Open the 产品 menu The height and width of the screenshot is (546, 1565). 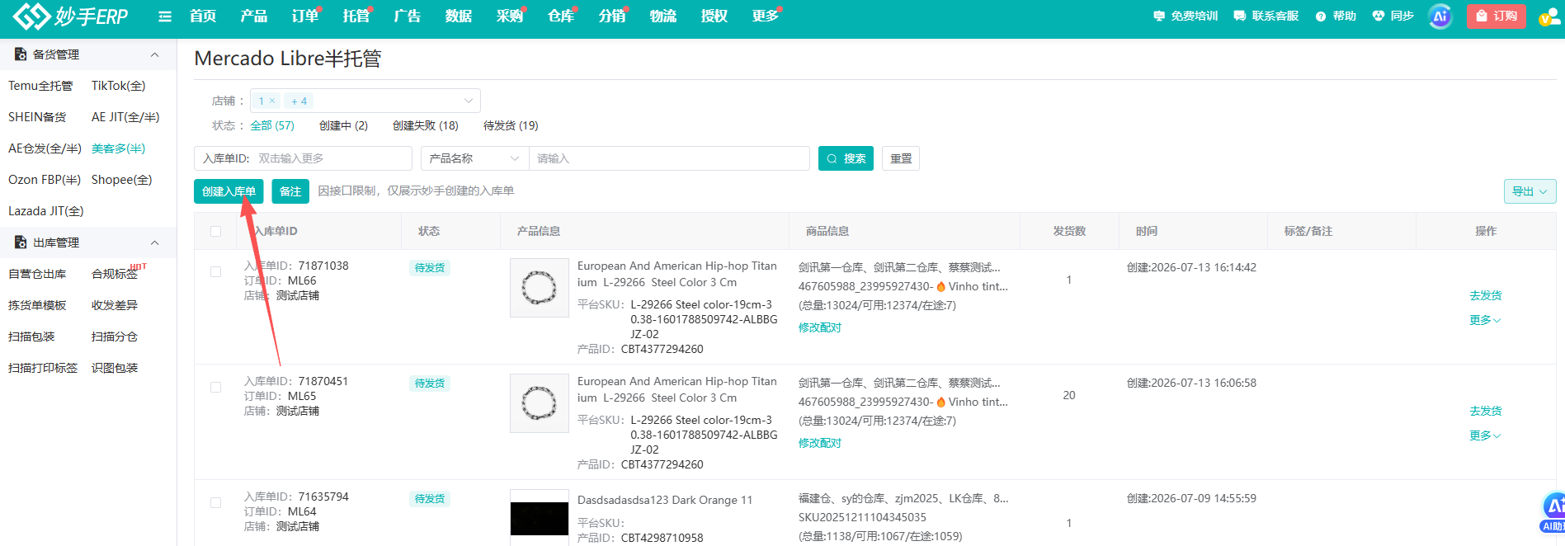[x=254, y=16]
